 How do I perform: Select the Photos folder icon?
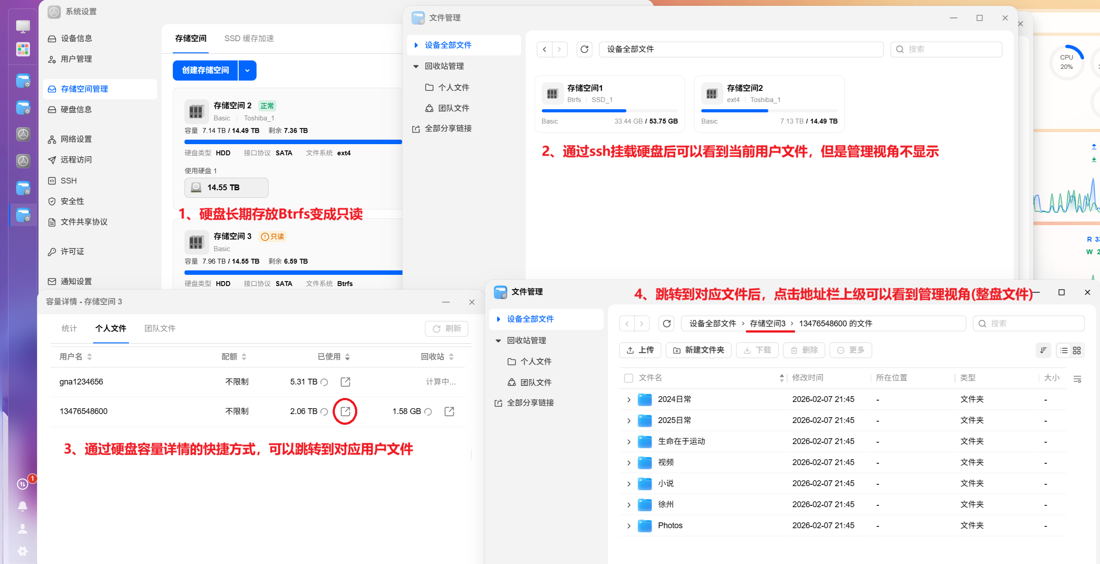coord(645,526)
